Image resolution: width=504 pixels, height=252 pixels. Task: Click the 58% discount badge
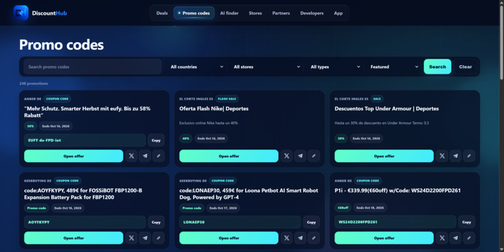pyautogui.click(x=31, y=126)
